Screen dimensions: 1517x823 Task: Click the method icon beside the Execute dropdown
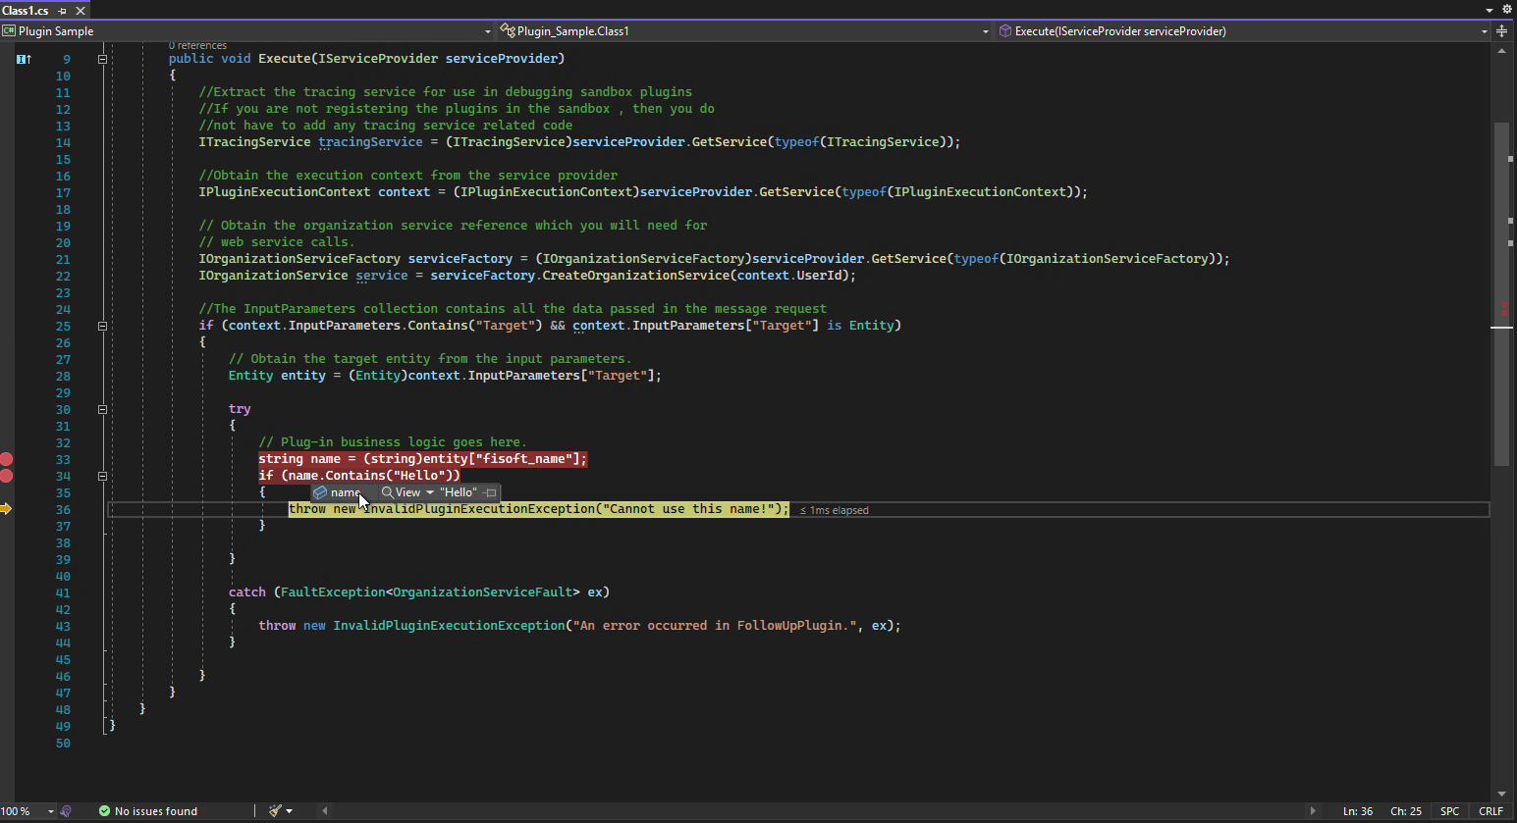pos(1004,30)
